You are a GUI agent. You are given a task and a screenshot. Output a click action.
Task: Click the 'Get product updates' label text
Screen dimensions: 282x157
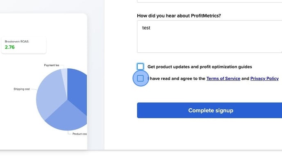point(200,67)
